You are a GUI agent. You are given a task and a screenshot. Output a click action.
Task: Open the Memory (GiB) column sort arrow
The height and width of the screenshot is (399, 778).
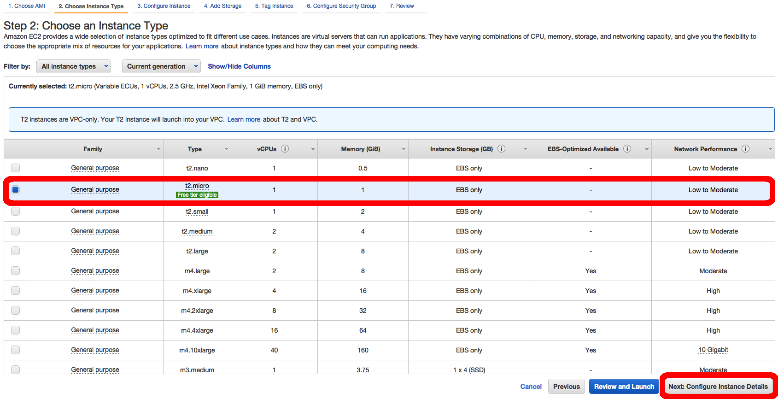(404, 149)
